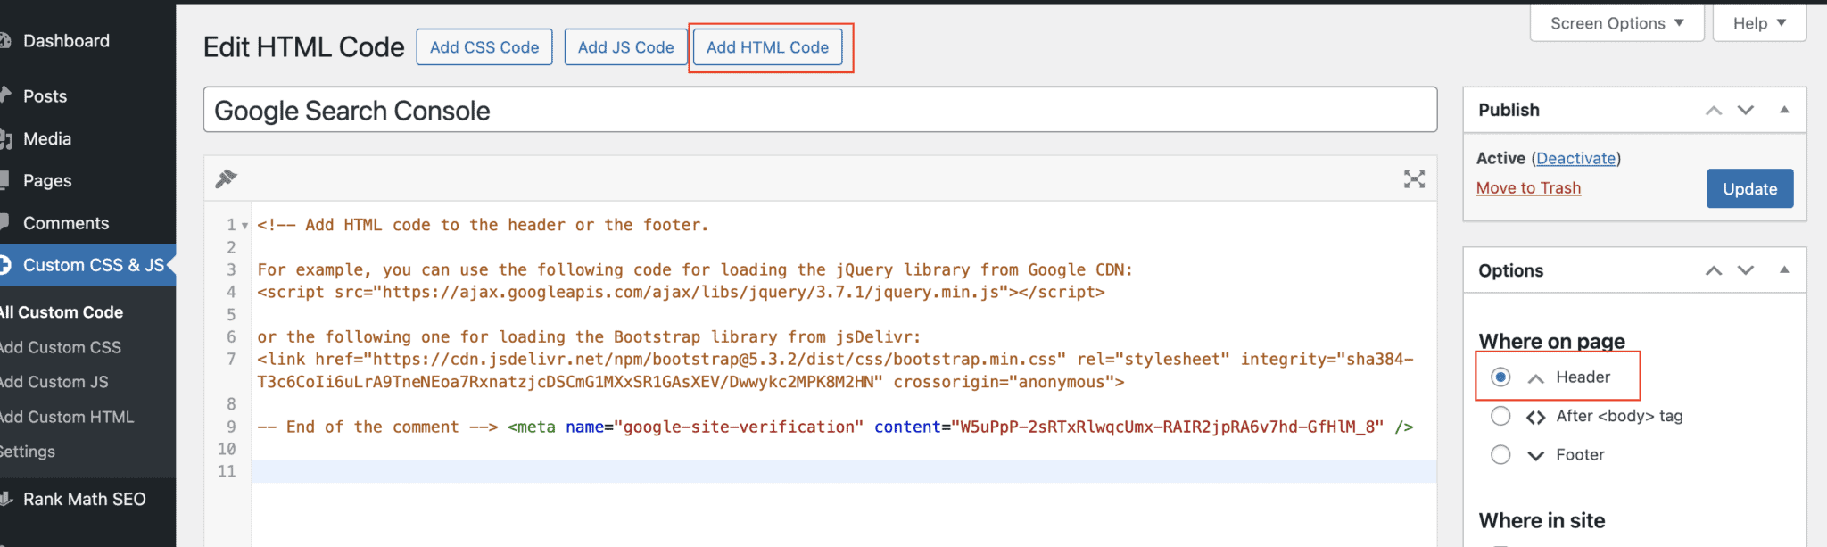Collapse the Publish panel with triangle toggle
Screen dimensions: 1827x547
point(1784,110)
